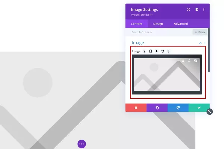Image resolution: width=224 pixels, height=149 pixels.
Task: Click the reset icon on the image preview
Action: tap(196, 61)
